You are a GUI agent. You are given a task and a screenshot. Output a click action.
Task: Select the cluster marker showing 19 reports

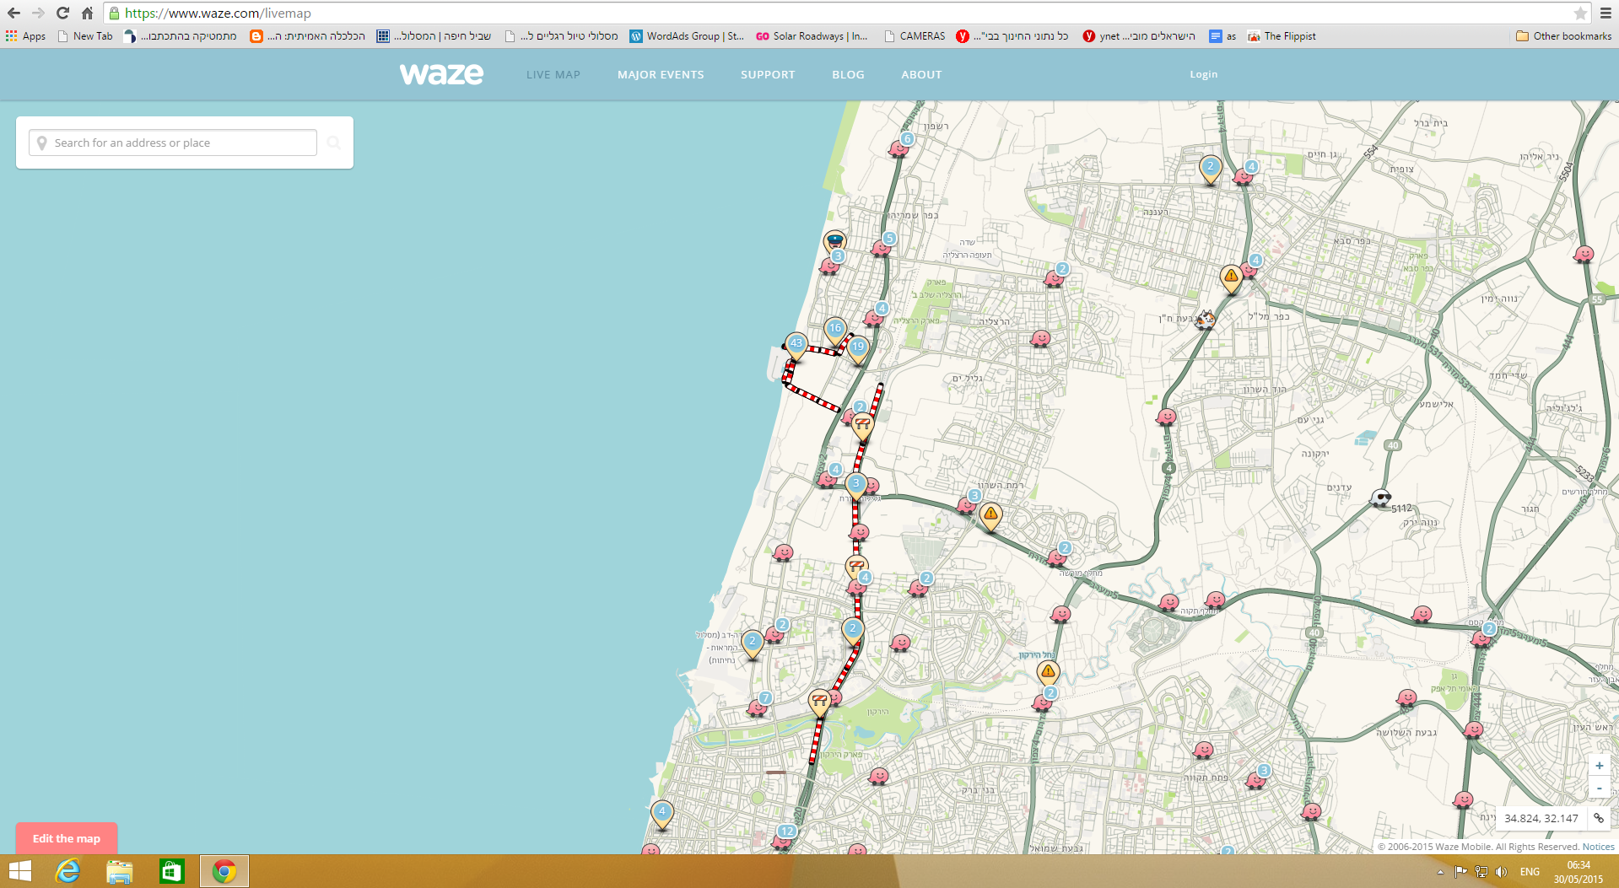pyautogui.click(x=858, y=347)
